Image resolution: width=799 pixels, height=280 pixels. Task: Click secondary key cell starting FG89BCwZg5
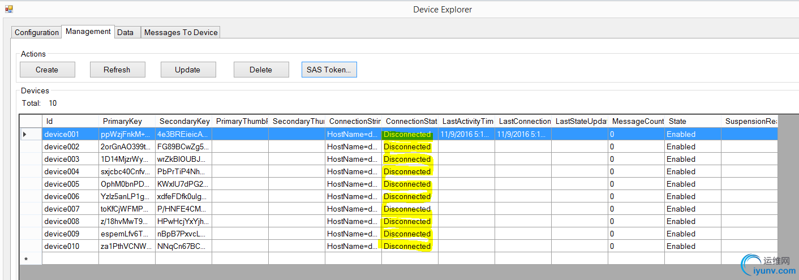click(183, 147)
